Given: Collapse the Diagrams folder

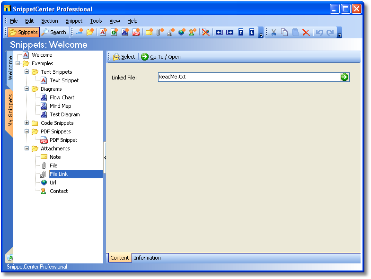Looking at the screenshot, I should [26, 89].
